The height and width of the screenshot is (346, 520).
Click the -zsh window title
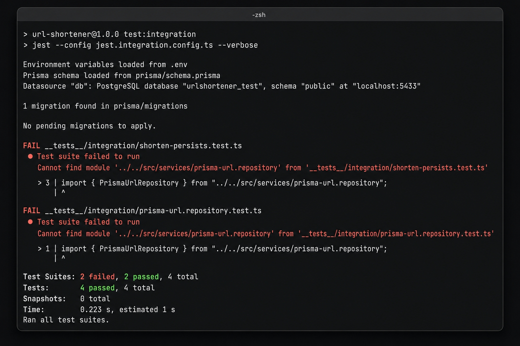[259, 15]
